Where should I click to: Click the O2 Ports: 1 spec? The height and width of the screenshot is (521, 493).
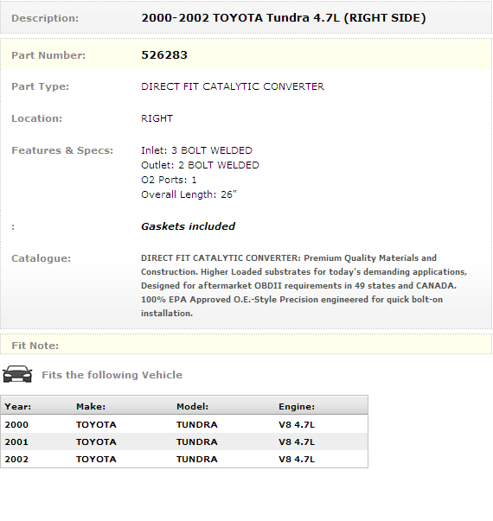click(x=169, y=180)
